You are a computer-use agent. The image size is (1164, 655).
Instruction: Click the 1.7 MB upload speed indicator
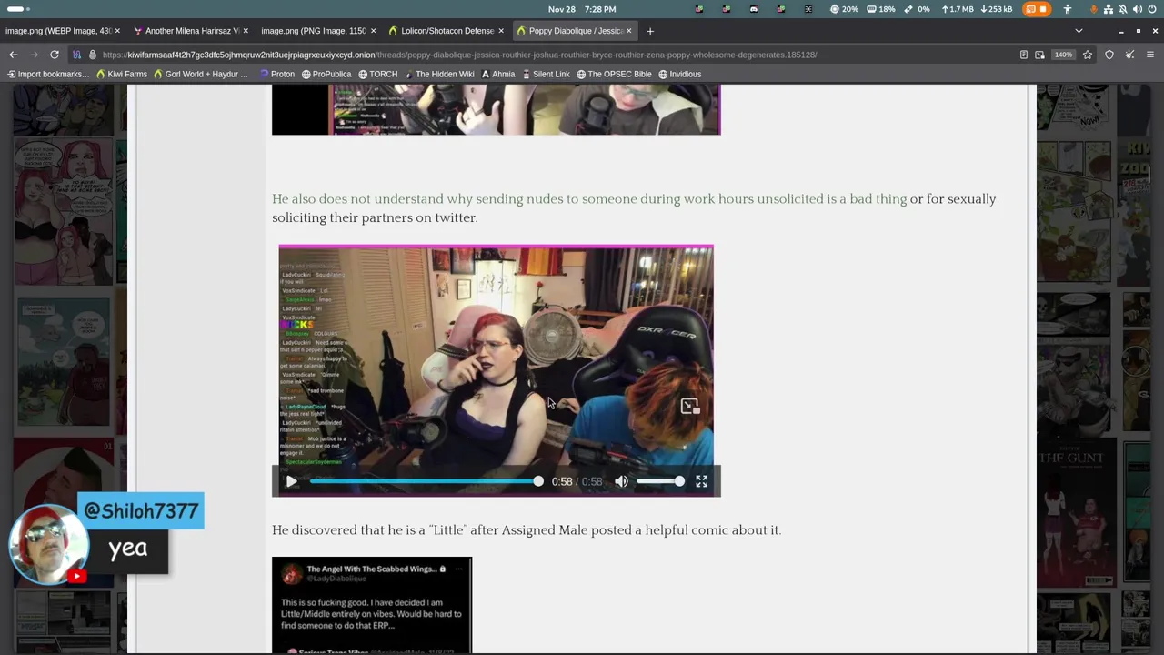coord(958,9)
